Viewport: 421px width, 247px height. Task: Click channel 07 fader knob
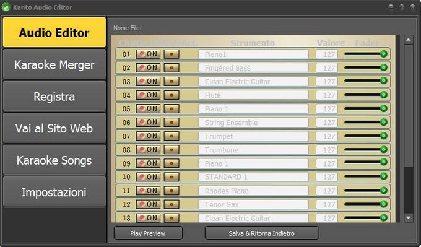click(384, 136)
